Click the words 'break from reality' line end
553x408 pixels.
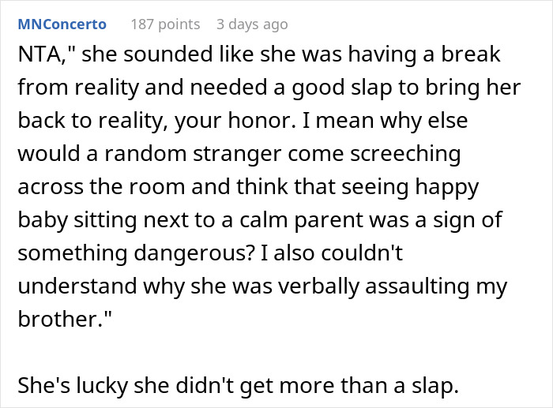tap(466, 56)
